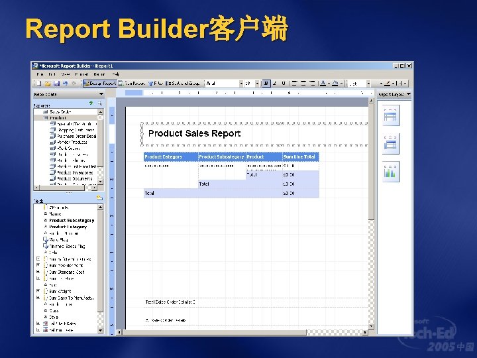This screenshot has height=358, width=477.
Task: Click the design canvas horizontal scrollbar
Action: click(242, 332)
